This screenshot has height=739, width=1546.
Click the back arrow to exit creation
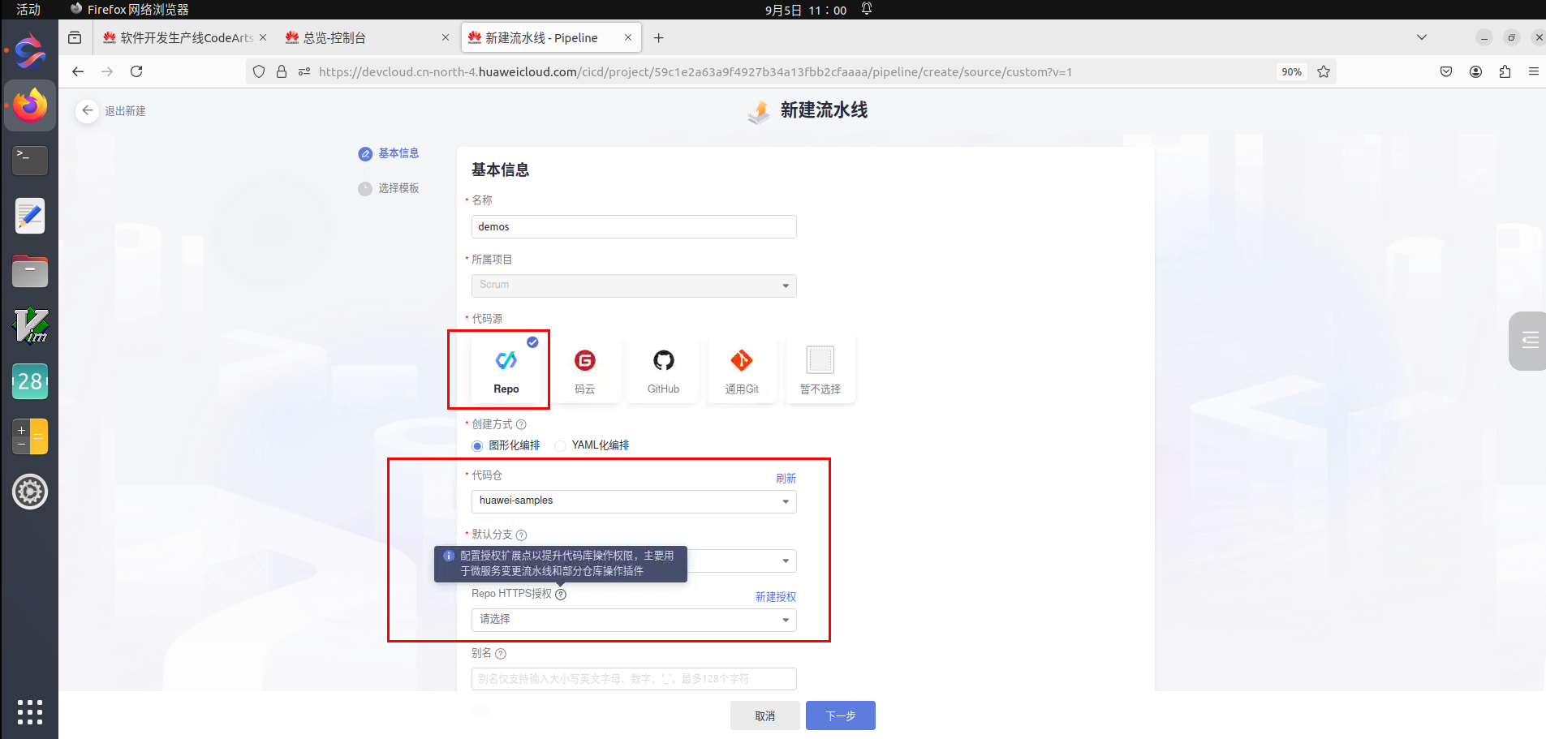88,110
